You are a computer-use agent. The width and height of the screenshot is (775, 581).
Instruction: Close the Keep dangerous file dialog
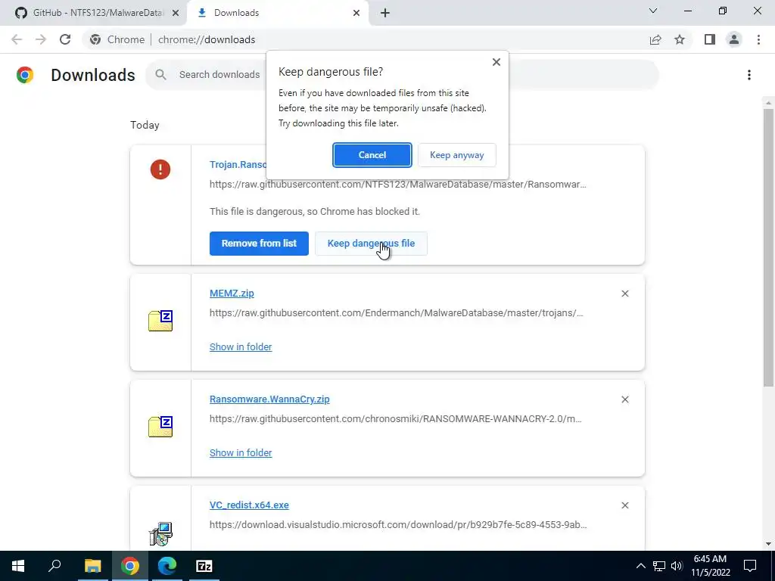[496, 62]
